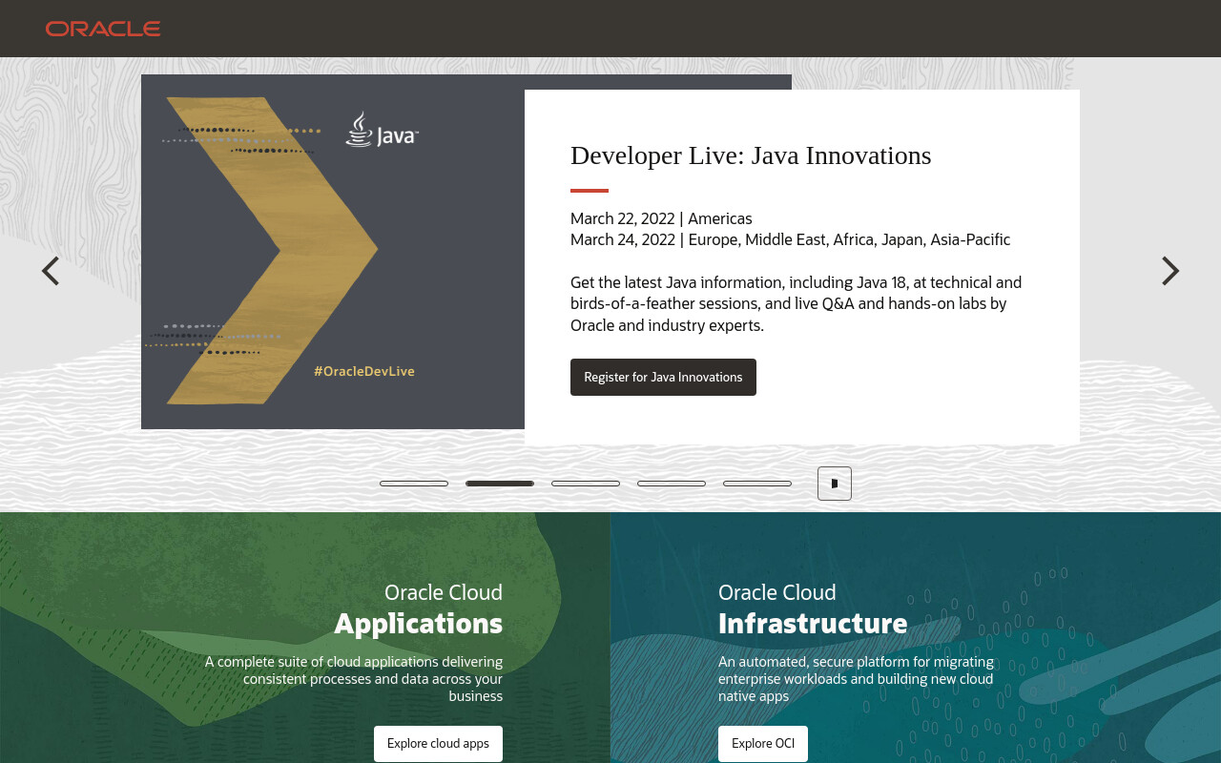Click the Java logo in the banner
The image size is (1221, 763).
click(382, 130)
